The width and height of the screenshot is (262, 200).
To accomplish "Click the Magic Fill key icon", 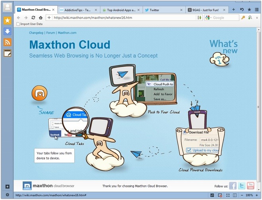I will [x=243, y=17].
